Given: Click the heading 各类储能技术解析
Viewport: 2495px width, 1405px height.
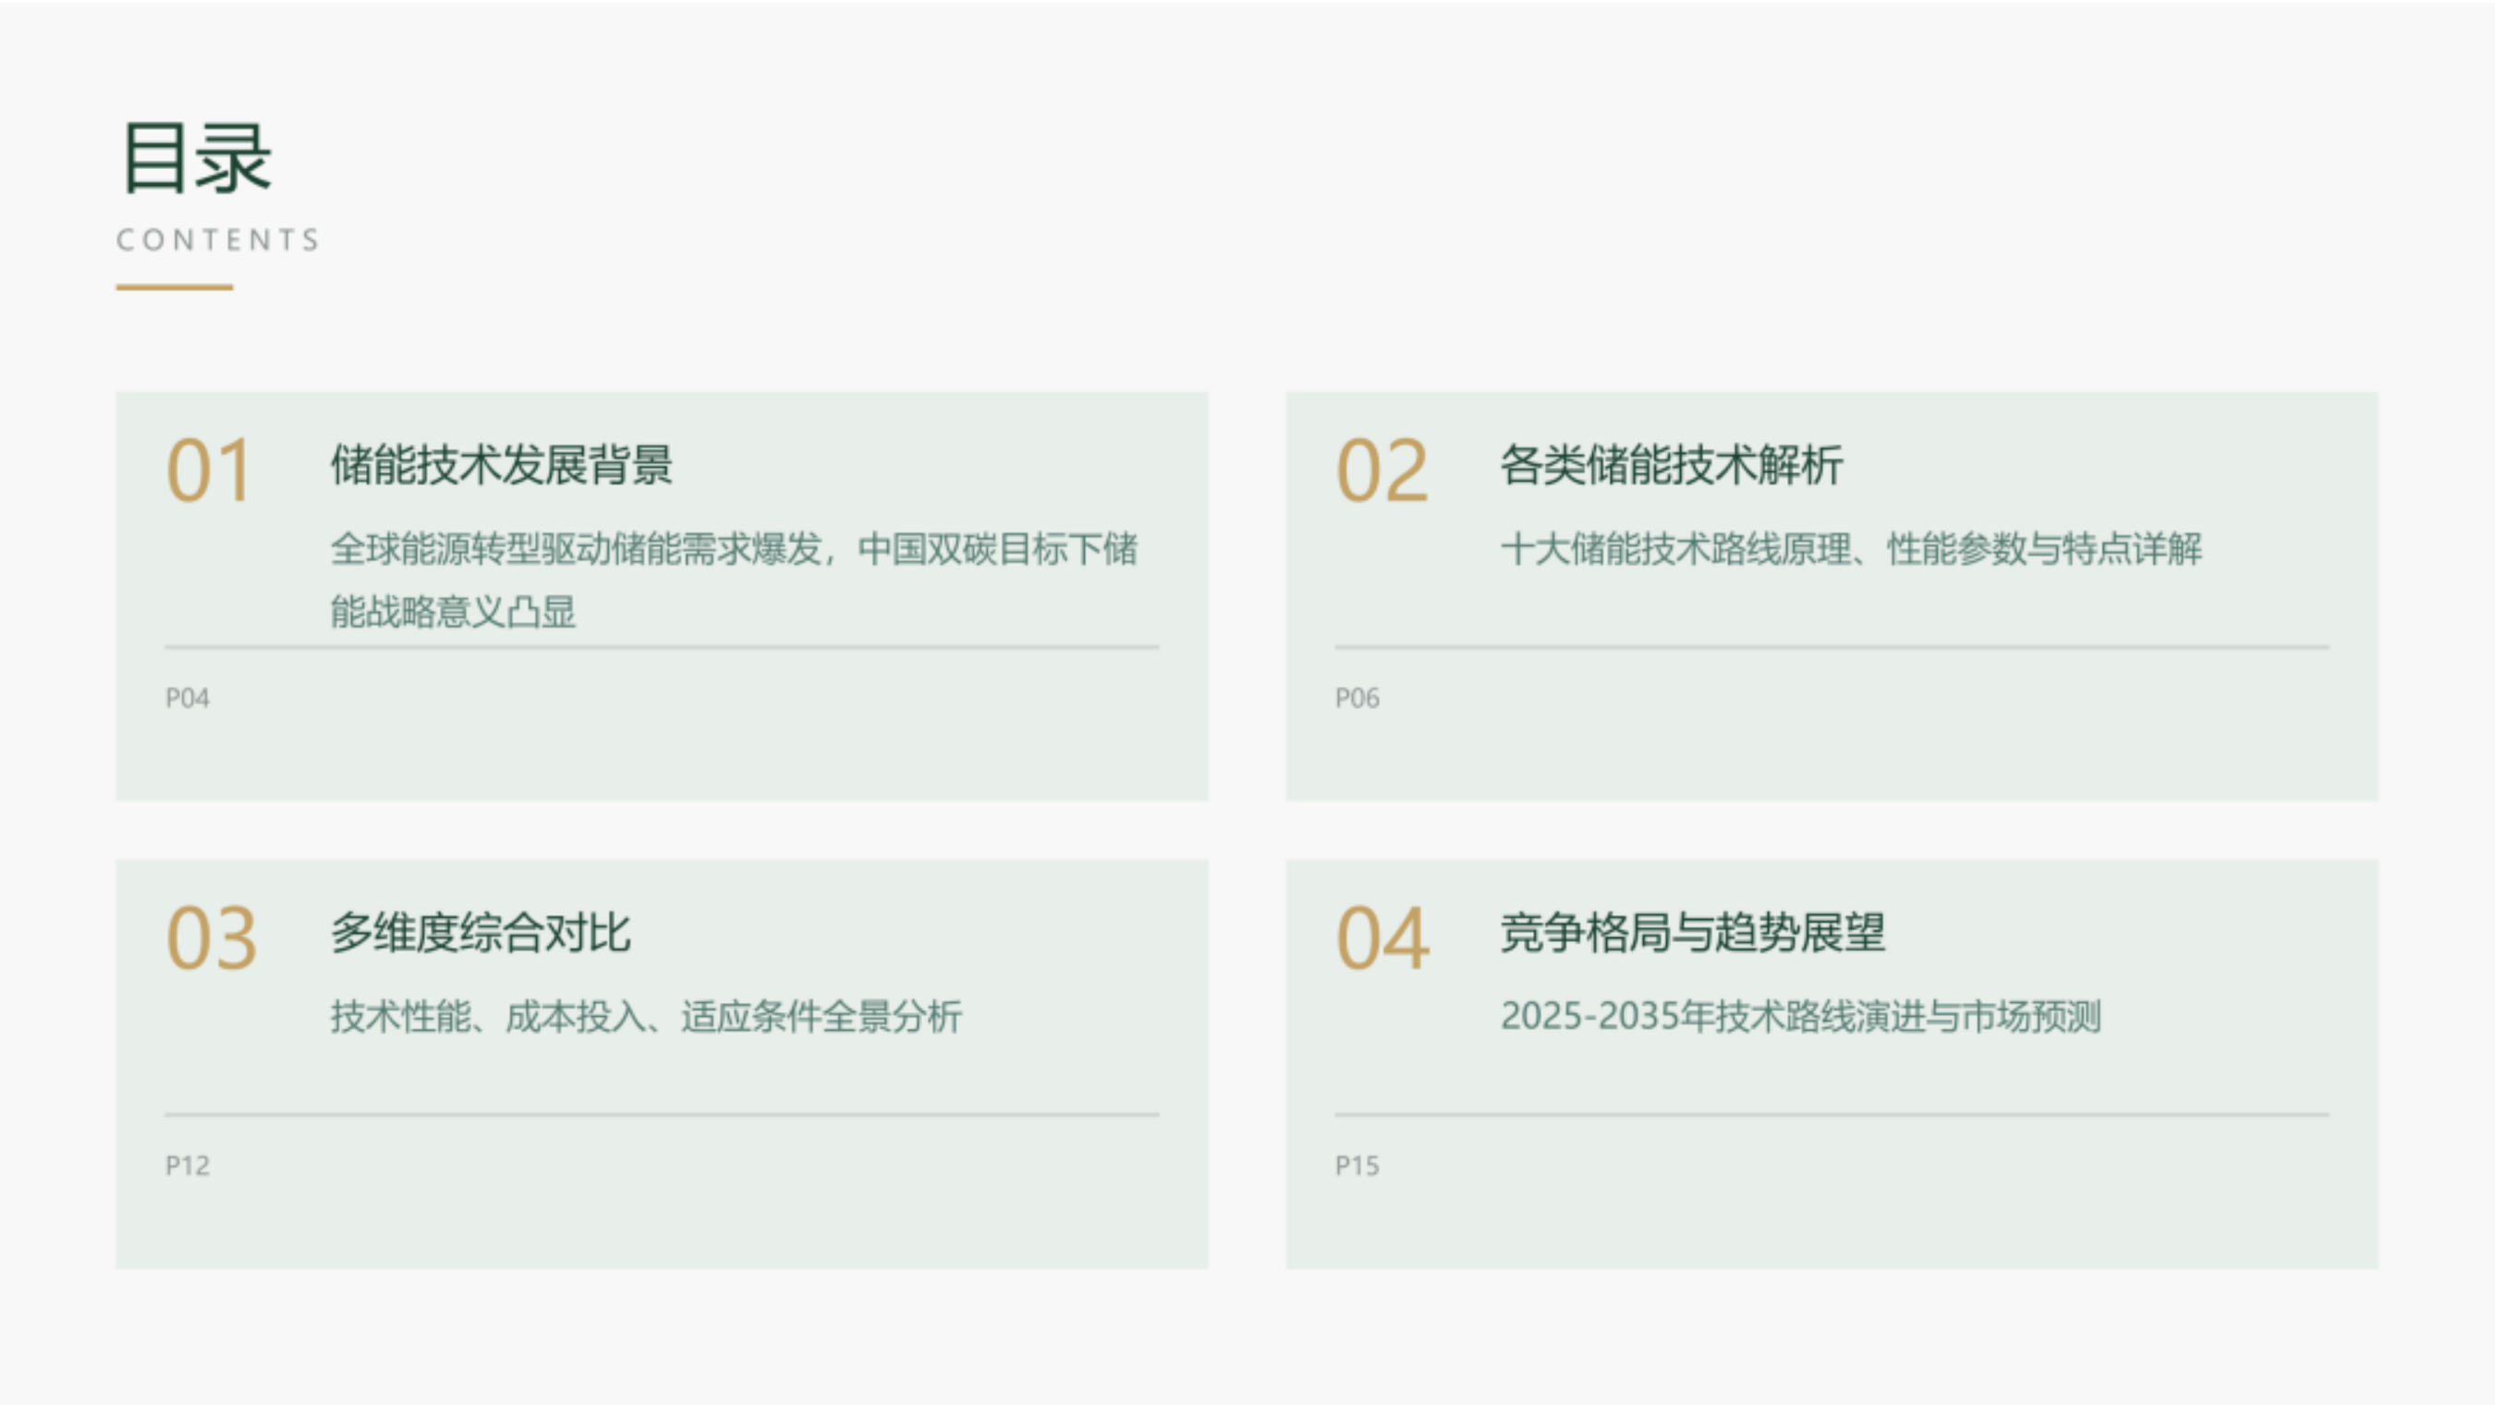Looking at the screenshot, I should pyautogui.click(x=1672, y=464).
